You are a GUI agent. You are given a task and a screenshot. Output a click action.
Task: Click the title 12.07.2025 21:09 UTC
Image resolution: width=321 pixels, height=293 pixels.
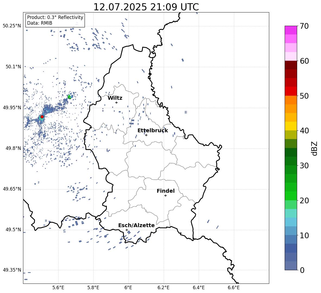coord(146,7)
